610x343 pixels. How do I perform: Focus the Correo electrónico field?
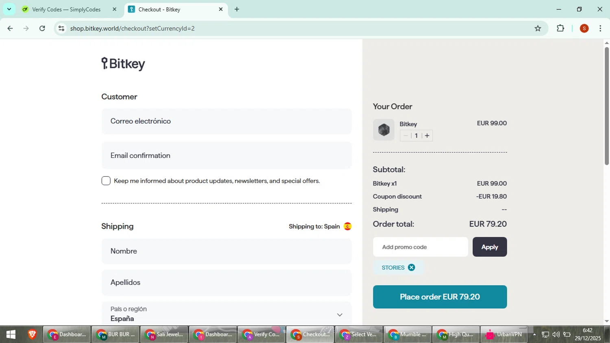[x=227, y=121]
